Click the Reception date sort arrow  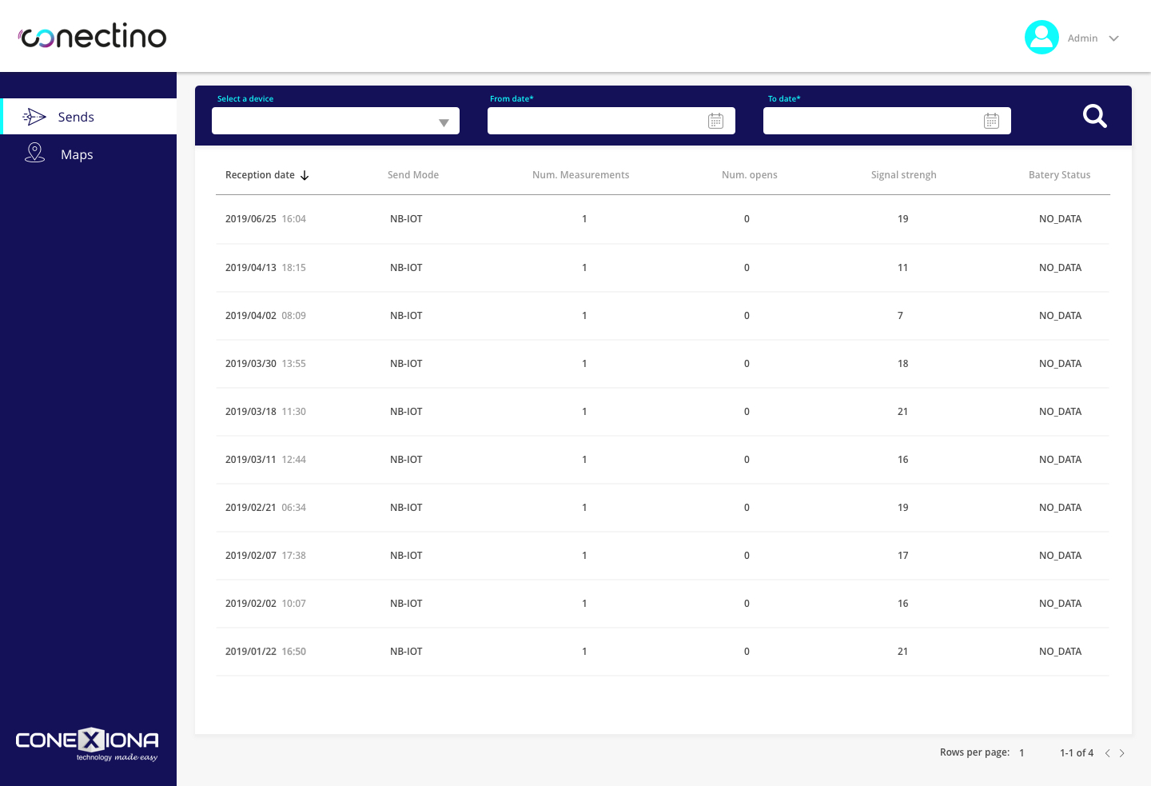click(x=305, y=176)
